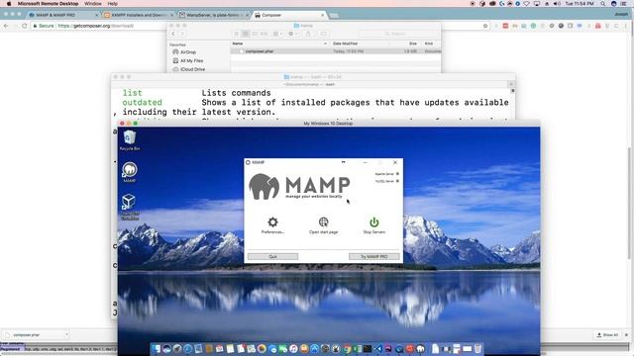Sort Finder list by Name column

[279, 44]
